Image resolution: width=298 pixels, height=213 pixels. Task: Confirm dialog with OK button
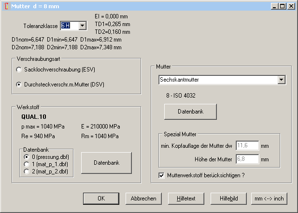coord(100,199)
